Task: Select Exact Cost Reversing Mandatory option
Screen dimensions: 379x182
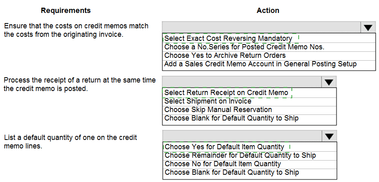Action: point(228,38)
